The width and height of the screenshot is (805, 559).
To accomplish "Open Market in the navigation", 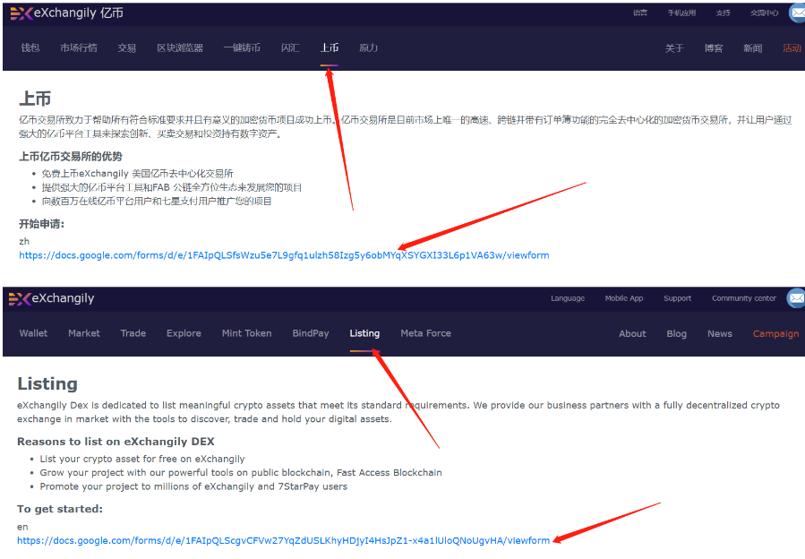I will [x=84, y=333].
